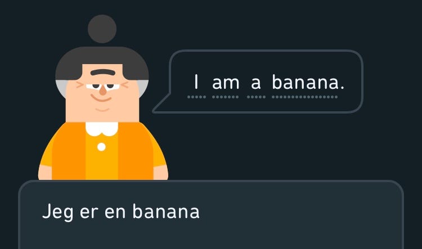Tap the word "banana." for its translation
422x249 pixels.
pyautogui.click(x=308, y=82)
